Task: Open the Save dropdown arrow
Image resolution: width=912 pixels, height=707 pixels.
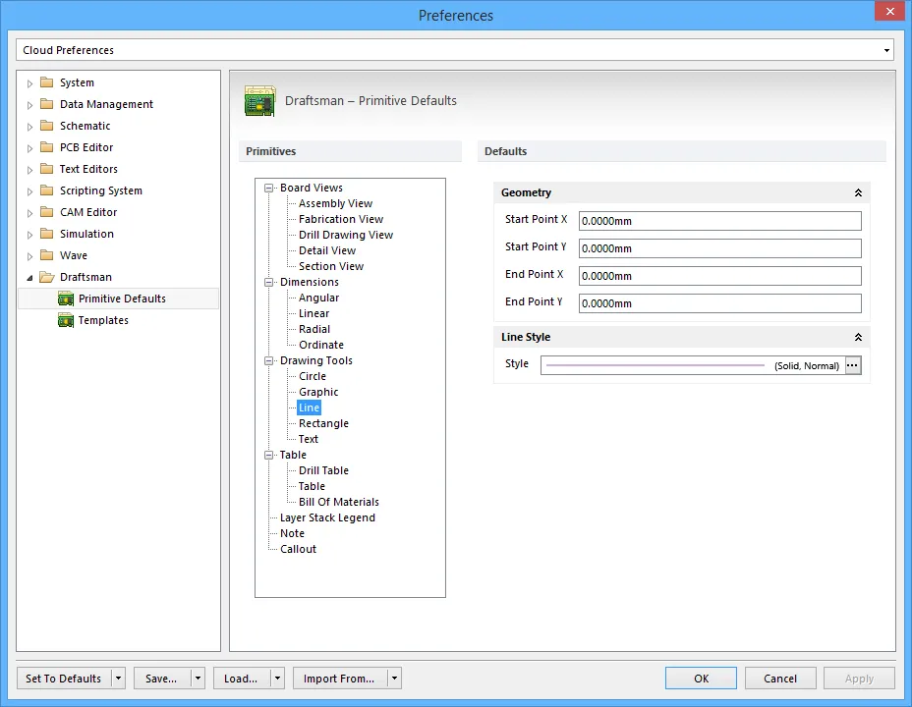Action: point(198,678)
